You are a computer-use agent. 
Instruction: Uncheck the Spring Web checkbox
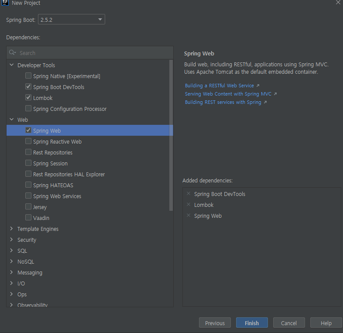click(28, 130)
